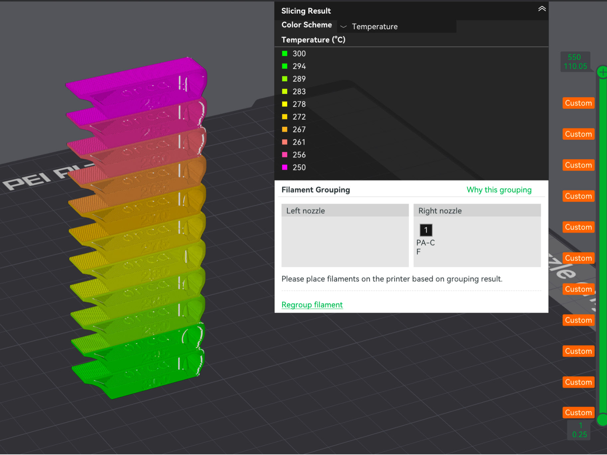607x455 pixels.
Task: Click the 550 layer height readout
Action: pyautogui.click(x=575, y=62)
